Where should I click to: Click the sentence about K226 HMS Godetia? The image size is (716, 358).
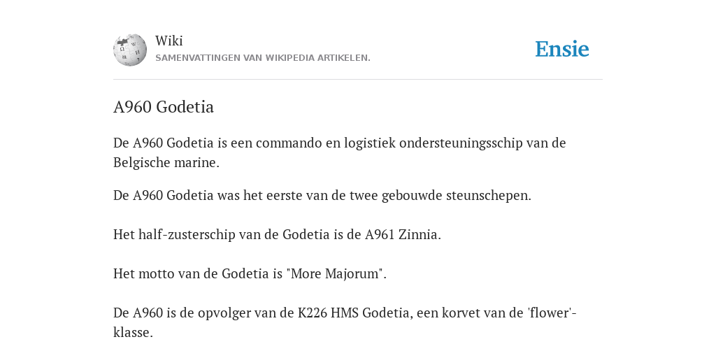[345, 322]
